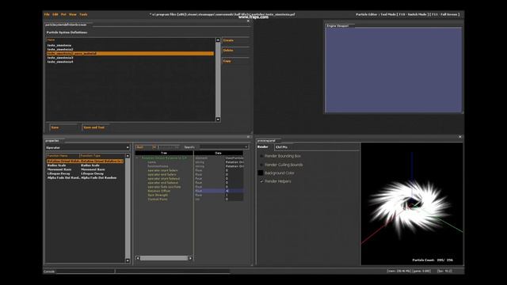Viewport: 507px width, 285px height.
Task: Select operator end fadeout tree row
Action: [163, 183]
